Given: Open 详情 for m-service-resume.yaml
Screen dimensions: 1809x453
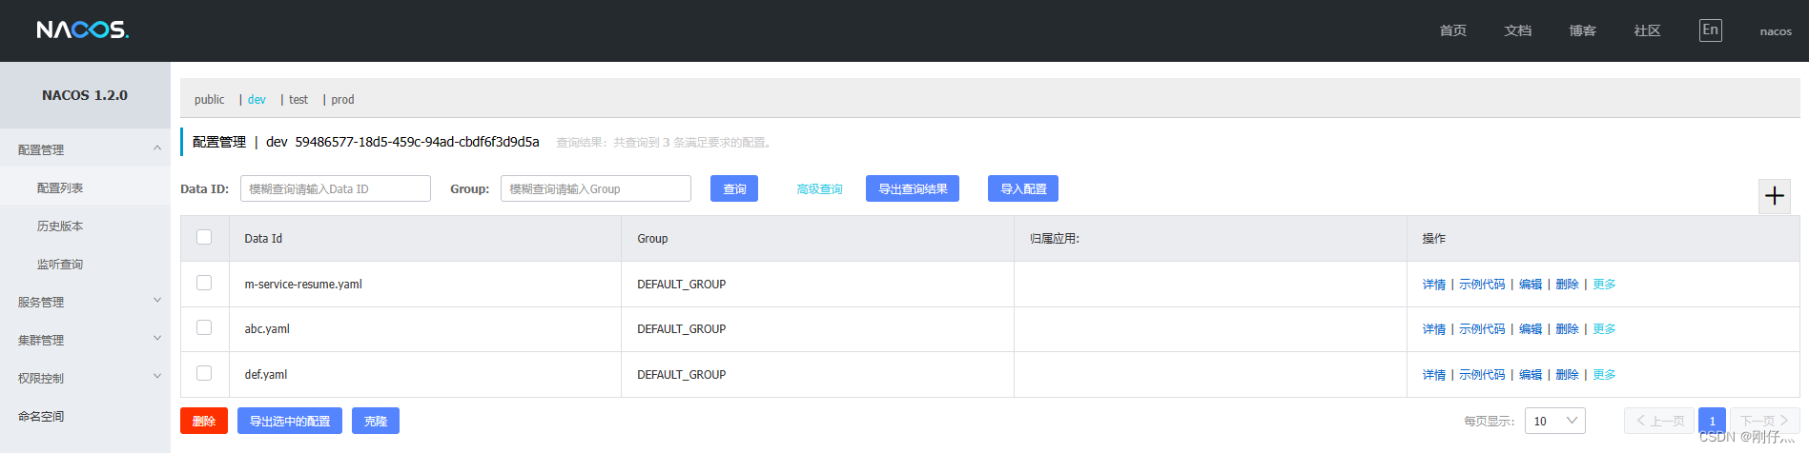Looking at the screenshot, I should coord(1434,285).
